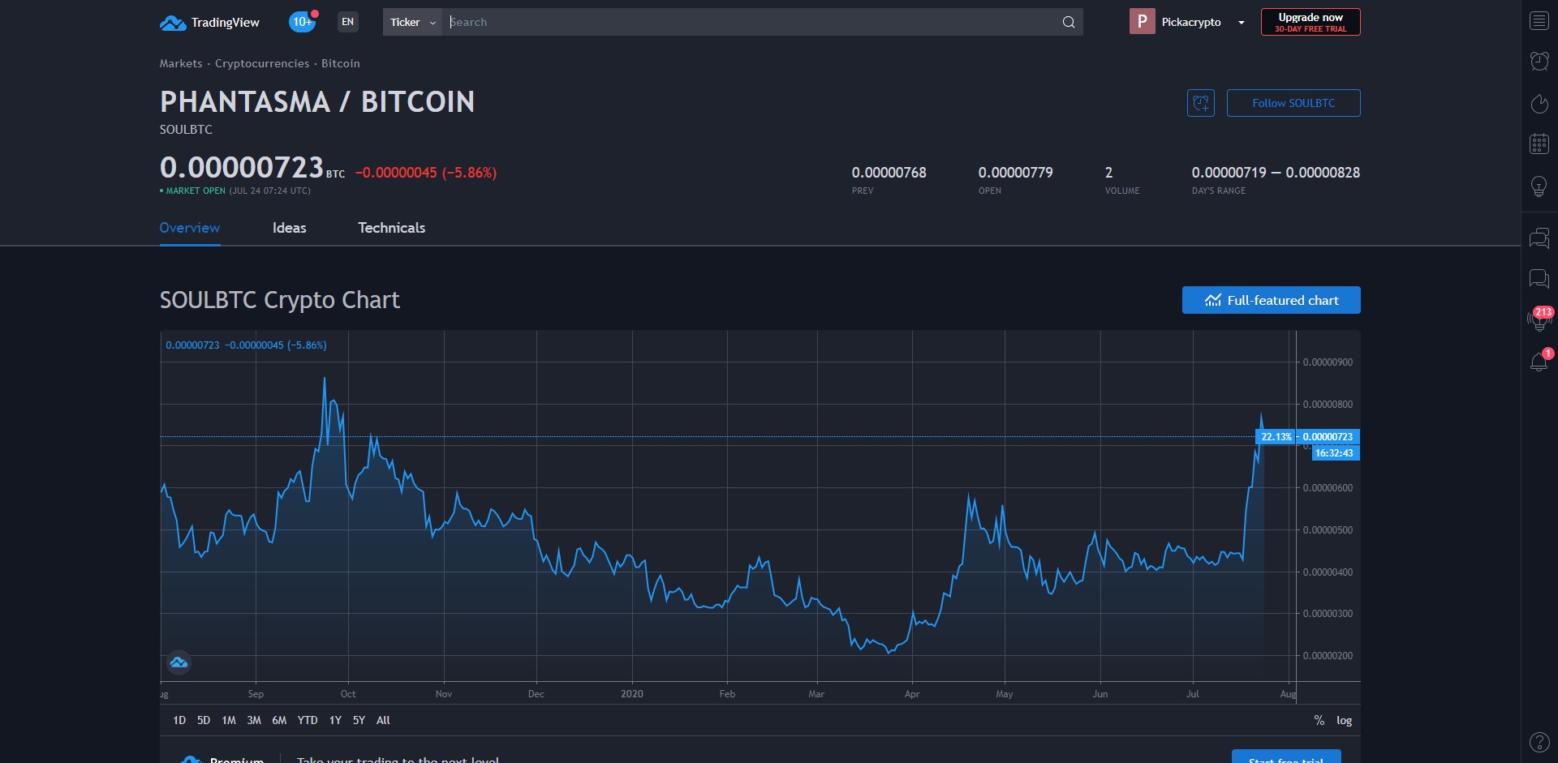Image resolution: width=1558 pixels, height=763 pixels.
Task: Select the 1M chart range
Action: 229,720
